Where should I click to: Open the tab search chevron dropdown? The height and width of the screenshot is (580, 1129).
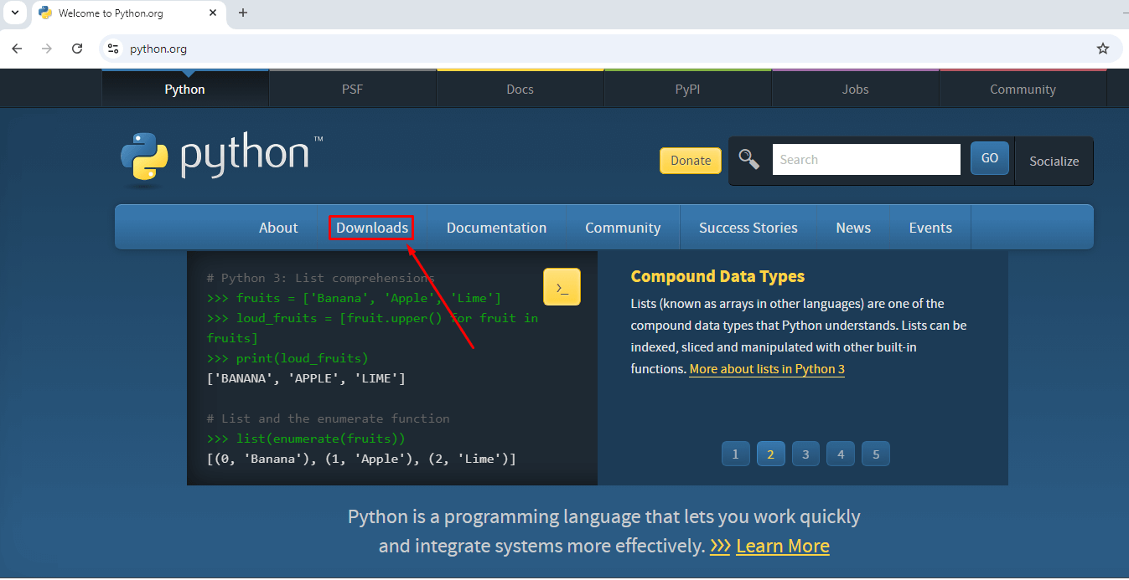point(14,13)
